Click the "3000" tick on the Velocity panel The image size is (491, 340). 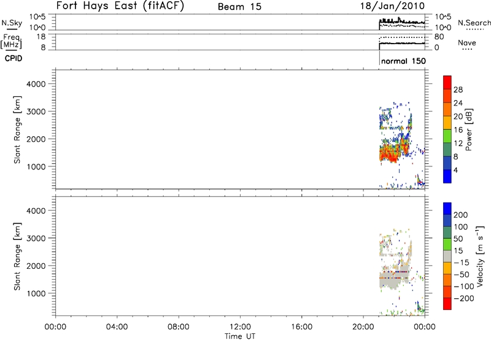tap(36, 238)
